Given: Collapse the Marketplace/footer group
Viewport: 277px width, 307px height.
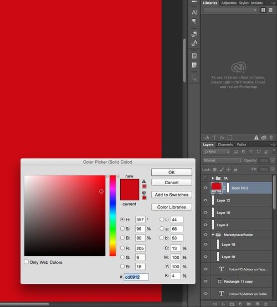Looking at the screenshot, I should (213, 235).
